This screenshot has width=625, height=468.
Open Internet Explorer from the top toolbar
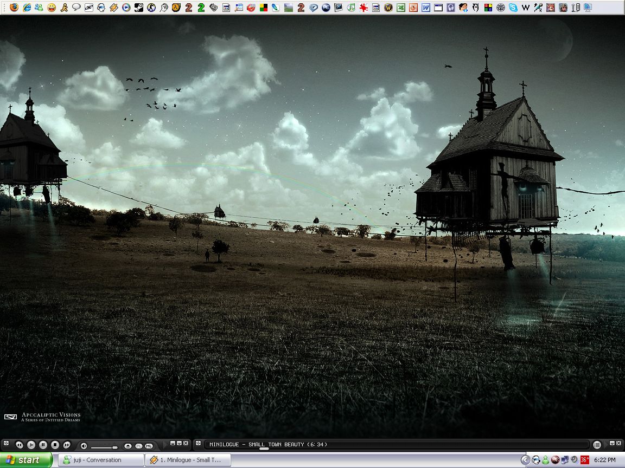coord(27,8)
